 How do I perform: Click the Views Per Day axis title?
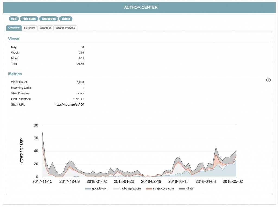pyautogui.click(x=21, y=151)
